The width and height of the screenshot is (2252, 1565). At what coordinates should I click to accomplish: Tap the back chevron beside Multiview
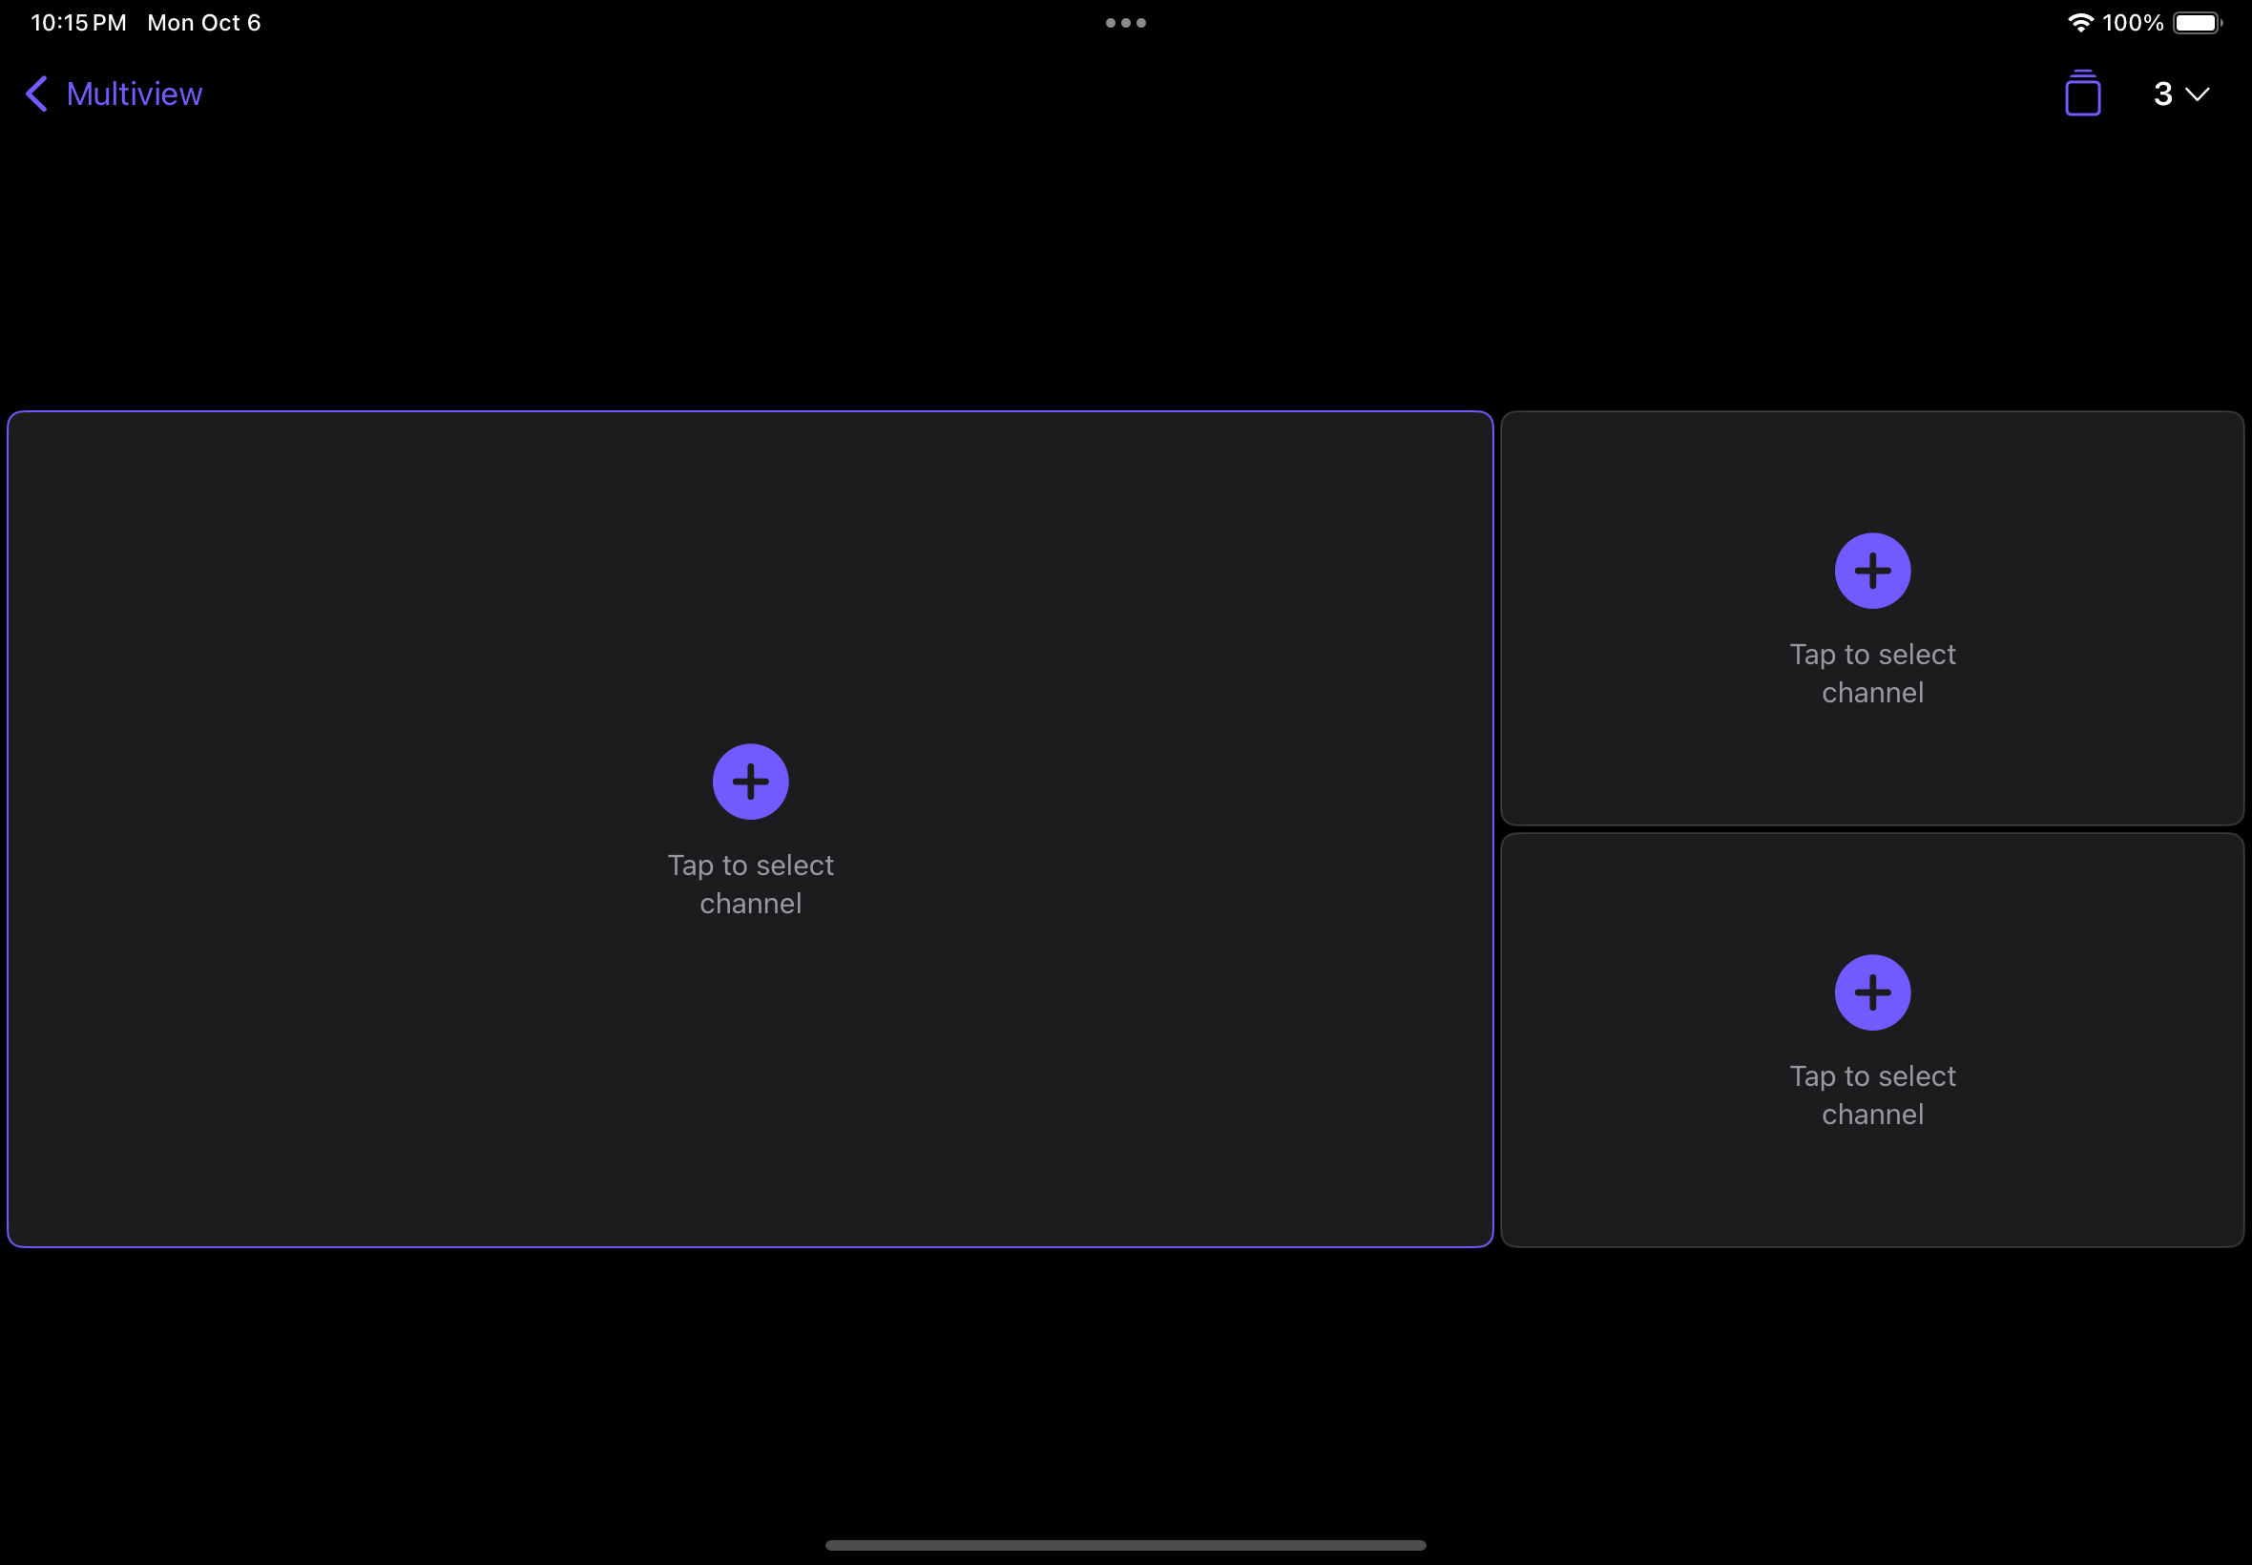(x=35, y=94)
